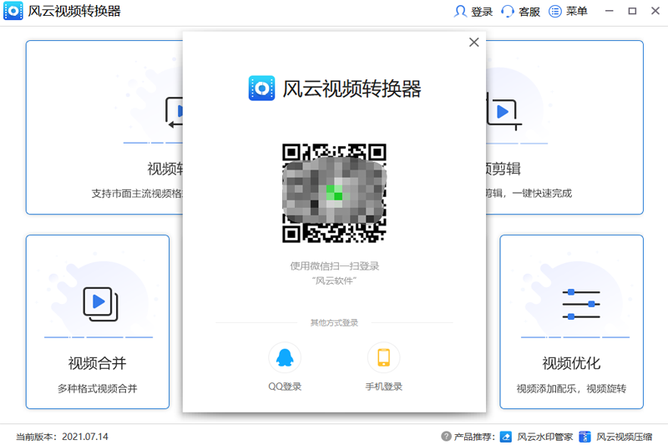This screenshot has width=668, height=445.
Task: Click the 视频剪辑 card heading
Action: coord(504,169)
